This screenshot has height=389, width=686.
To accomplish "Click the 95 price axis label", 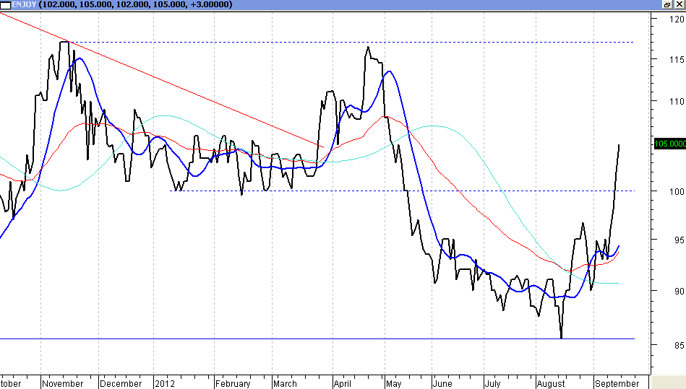I will [x=679, y=240].
